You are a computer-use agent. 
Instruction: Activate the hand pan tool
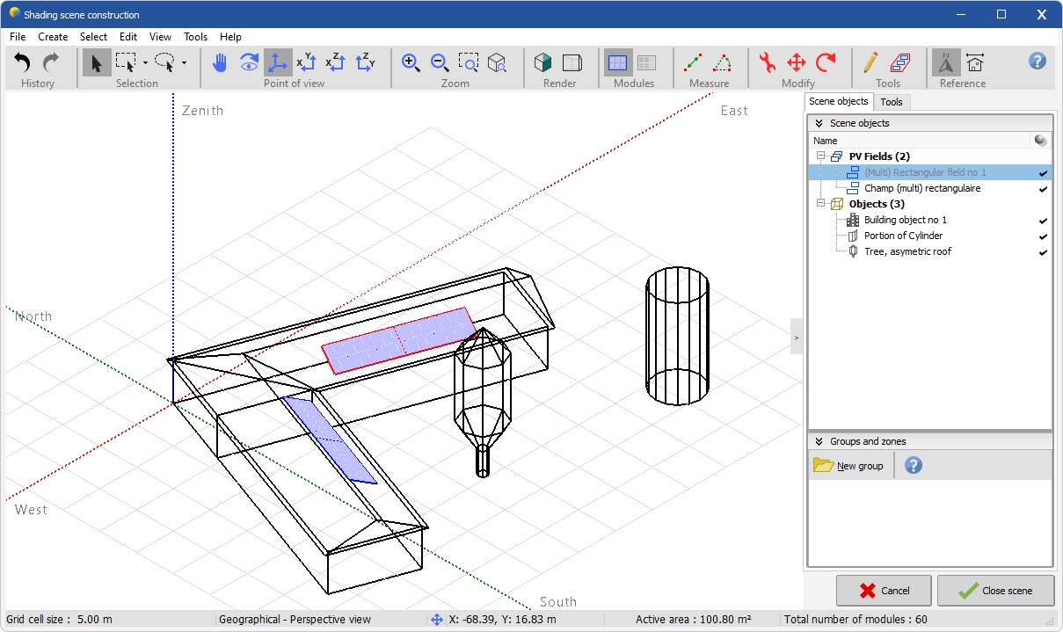pyautogui.click(x=221, y=62)
